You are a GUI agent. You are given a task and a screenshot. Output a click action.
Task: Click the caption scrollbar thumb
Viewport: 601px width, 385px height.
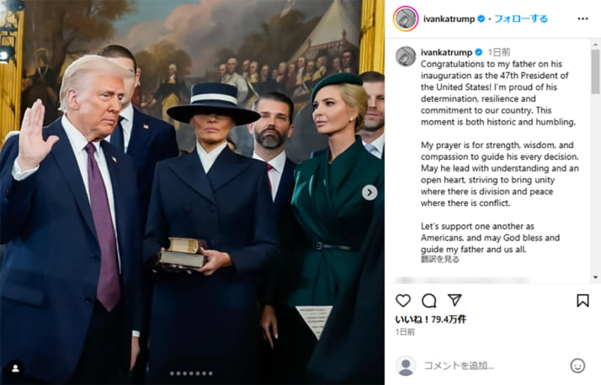595,71
